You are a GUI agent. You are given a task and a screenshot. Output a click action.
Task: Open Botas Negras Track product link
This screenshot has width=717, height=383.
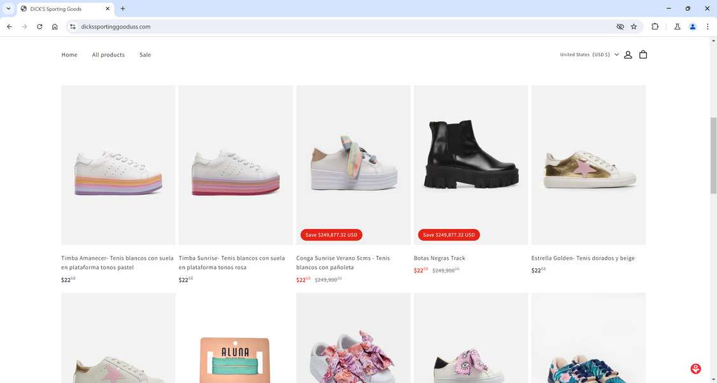click(x=439, y=258)
